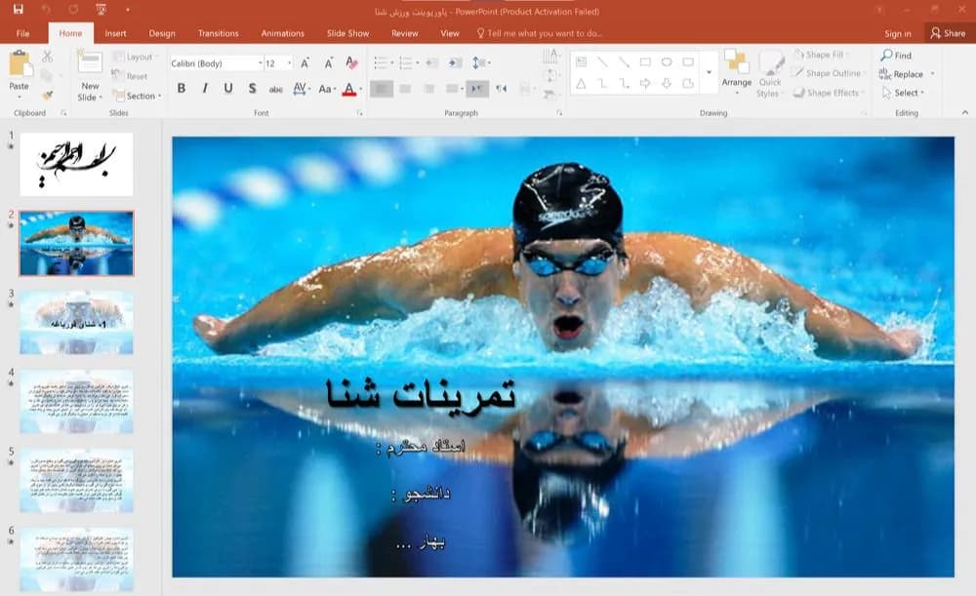The image size is (976, 596).
Task: Click the Arrange icon
Action: (736, 61)
